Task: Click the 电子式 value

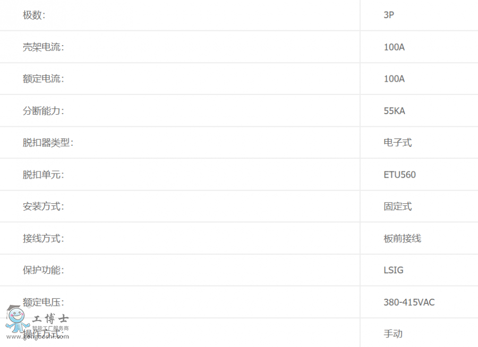Action: [397, 143]
